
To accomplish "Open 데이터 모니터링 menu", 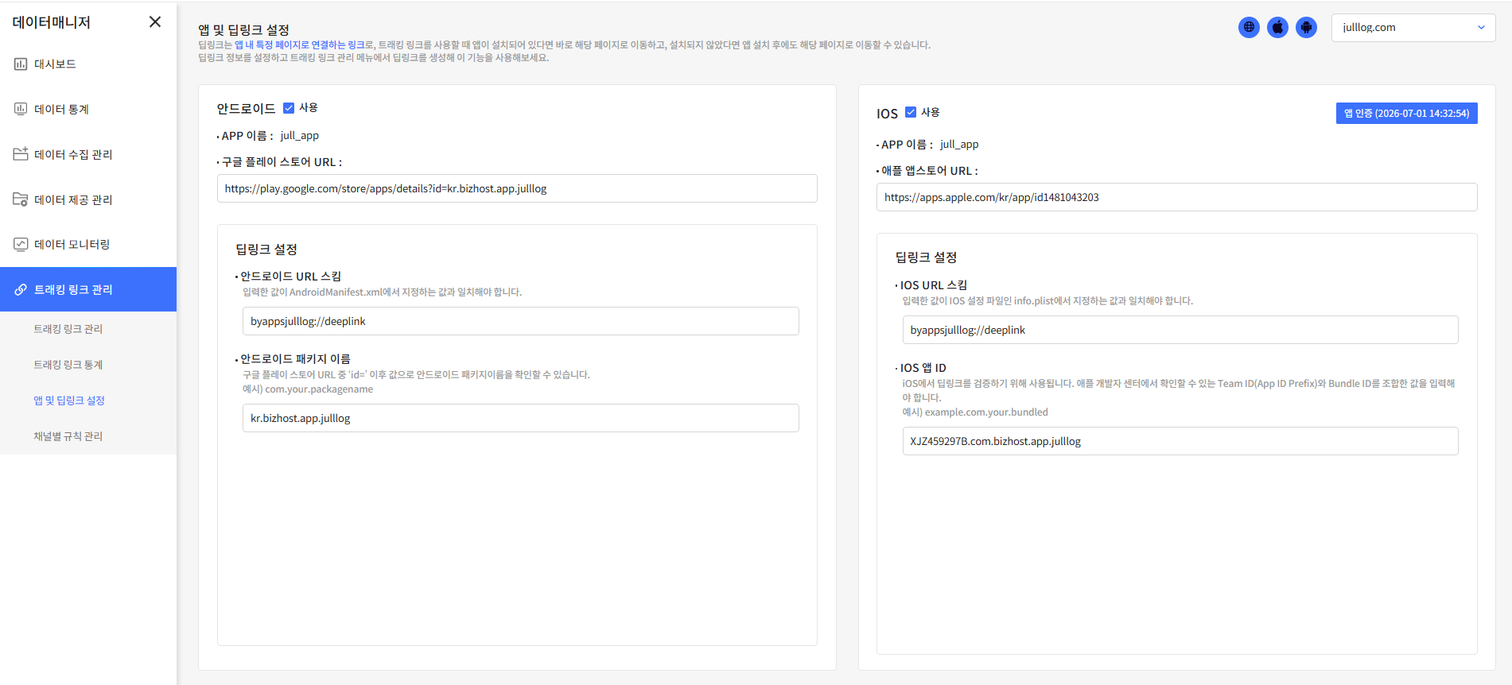I will (88, 245).
